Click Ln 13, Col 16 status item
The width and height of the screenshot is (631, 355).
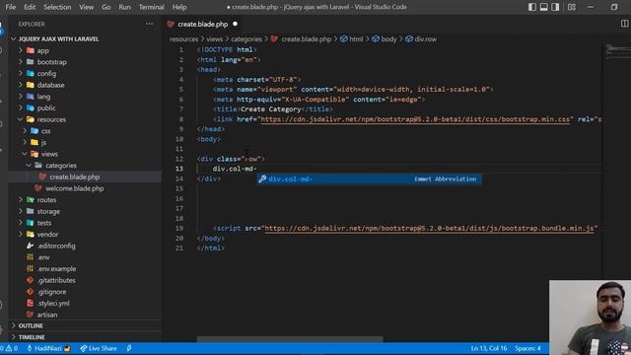point(489,348)
